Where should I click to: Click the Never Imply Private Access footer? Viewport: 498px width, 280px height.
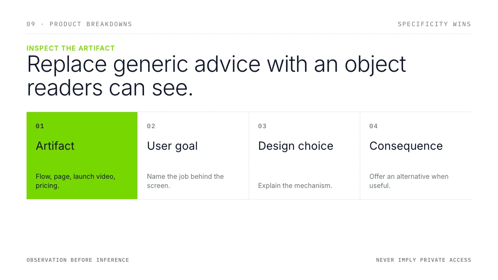(424, 260)
